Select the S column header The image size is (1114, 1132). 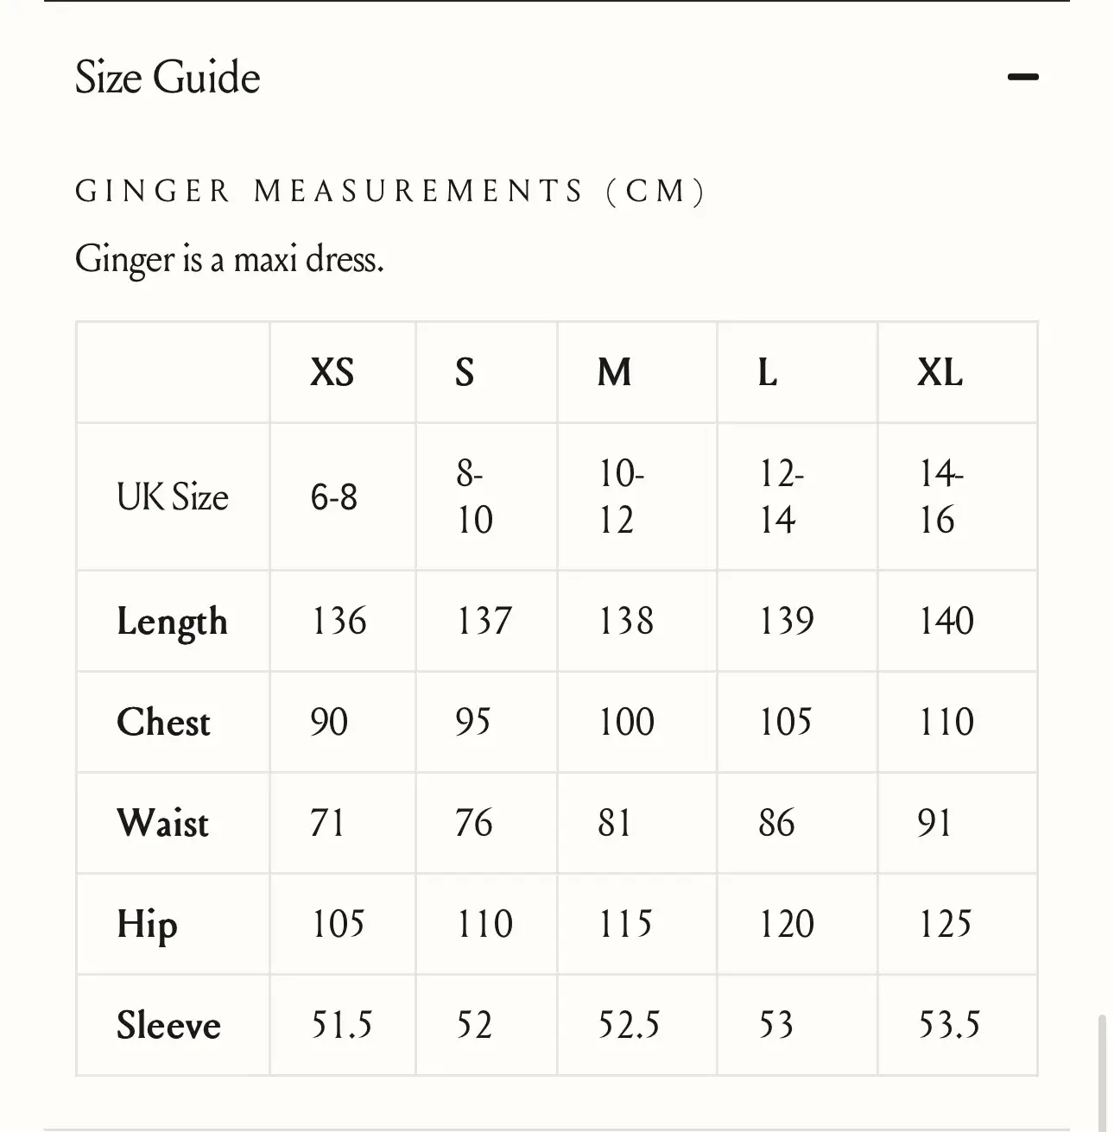click(465, 373)
